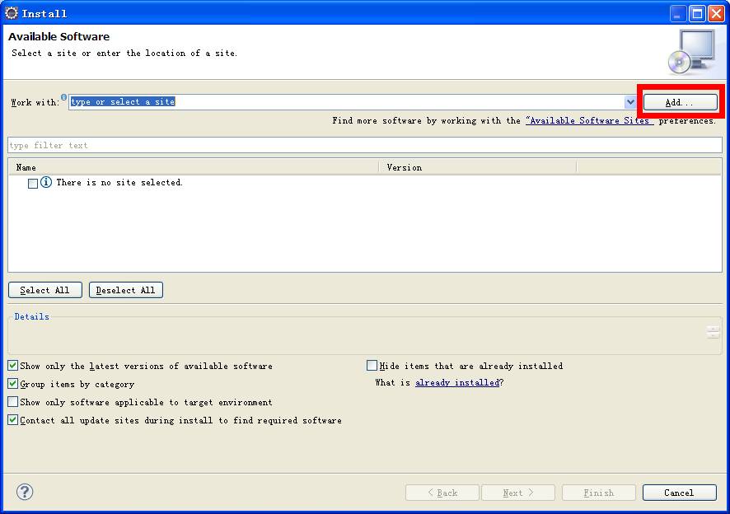Click the install wizard CD and monitor image
Viewport: 730px width, 514px height.
point(690,52)
